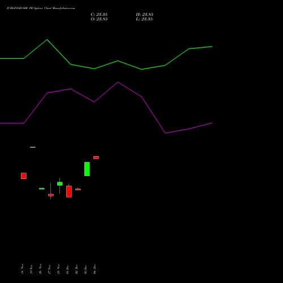Click the red candlestick for 04 Dec
This screenshot has width=283, height=283.
[96, 157]
